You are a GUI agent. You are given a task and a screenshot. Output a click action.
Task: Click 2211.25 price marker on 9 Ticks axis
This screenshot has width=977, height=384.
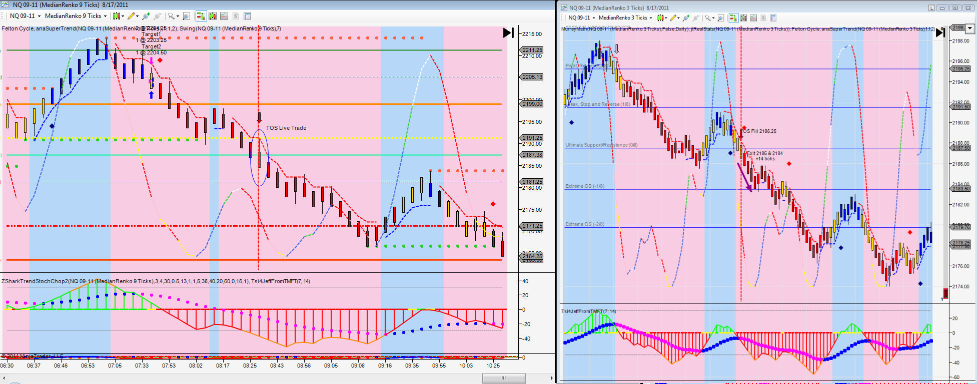pyautogui.click(x=532, y=50)
